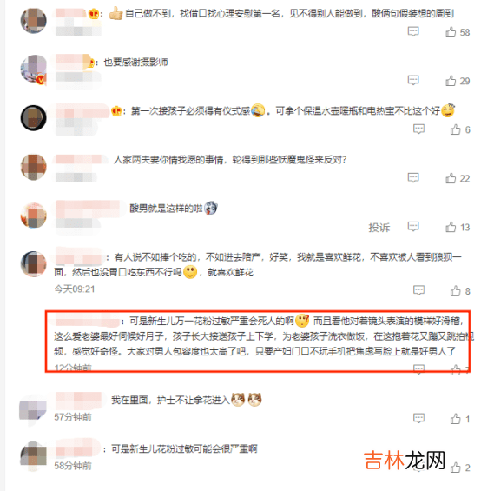Screen dimensions: 481x491
Task: Like the comment posted 58分钟前
Action: 455,468
